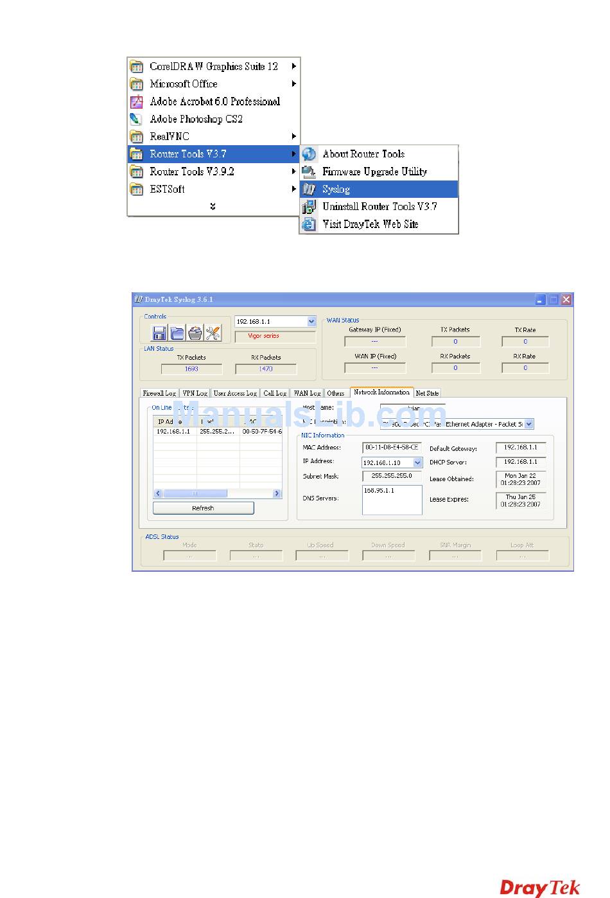
Task: Click the 255.255.2... mask cell in router list
Action: coord(218,432)
